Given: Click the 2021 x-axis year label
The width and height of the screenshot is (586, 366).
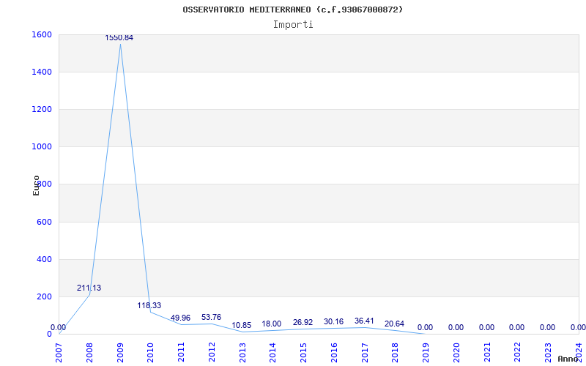Looking at the screenshot, I should (x=487, y=353).
